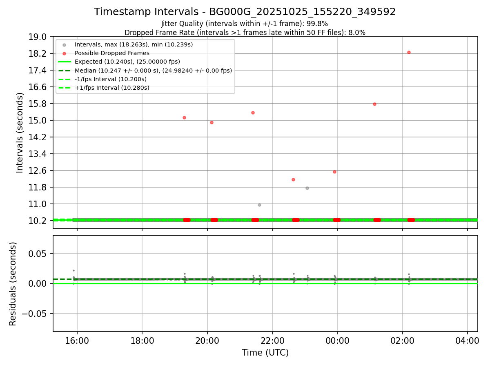
Task: Click the red baseline cluster at 00:00
Action: [337, 220]
